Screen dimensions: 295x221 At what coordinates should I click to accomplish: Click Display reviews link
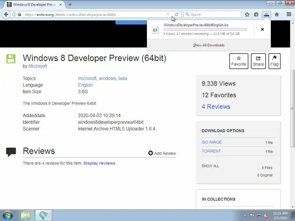(99, 163)
